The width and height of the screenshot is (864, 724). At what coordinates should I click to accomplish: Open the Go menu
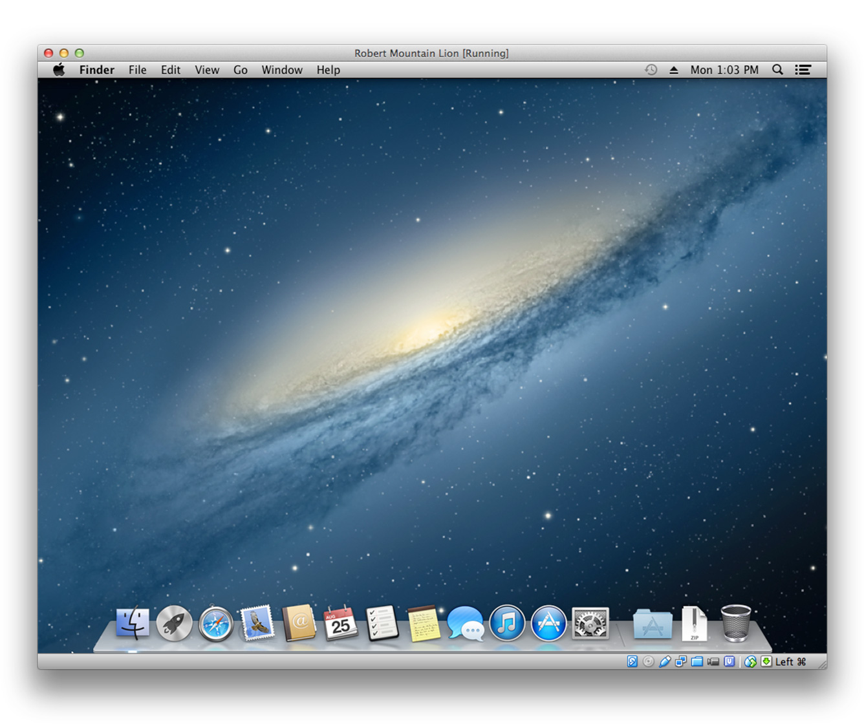pyautogui.click(x=240, y=69)
